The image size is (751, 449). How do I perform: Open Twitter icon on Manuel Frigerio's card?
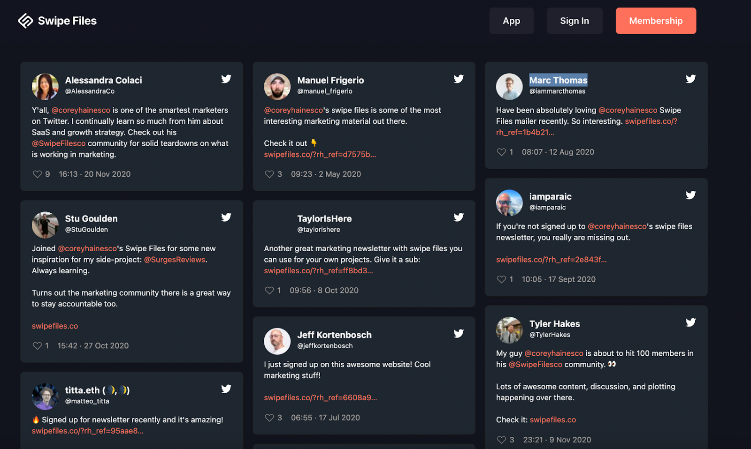459,79
